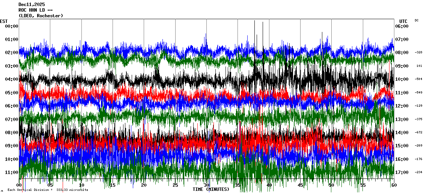Screen dimensions: 424x195
Task: Select the UTC '17:00' time label
Action: (x=402, y=172)
